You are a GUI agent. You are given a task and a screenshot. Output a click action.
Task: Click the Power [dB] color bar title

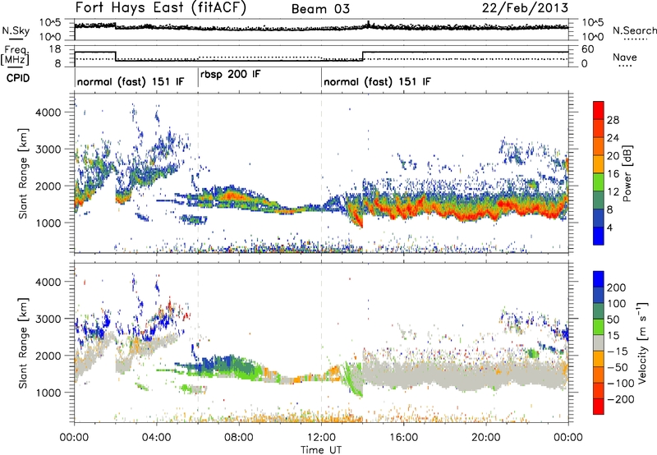[x=627, y=173]
